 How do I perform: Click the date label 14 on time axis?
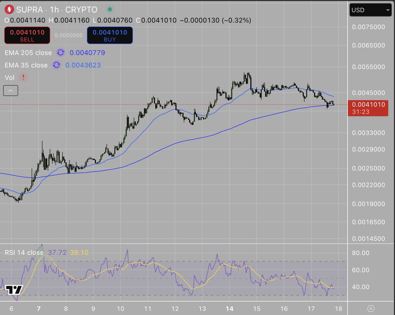pyautogui.click(x=230, y=309)
